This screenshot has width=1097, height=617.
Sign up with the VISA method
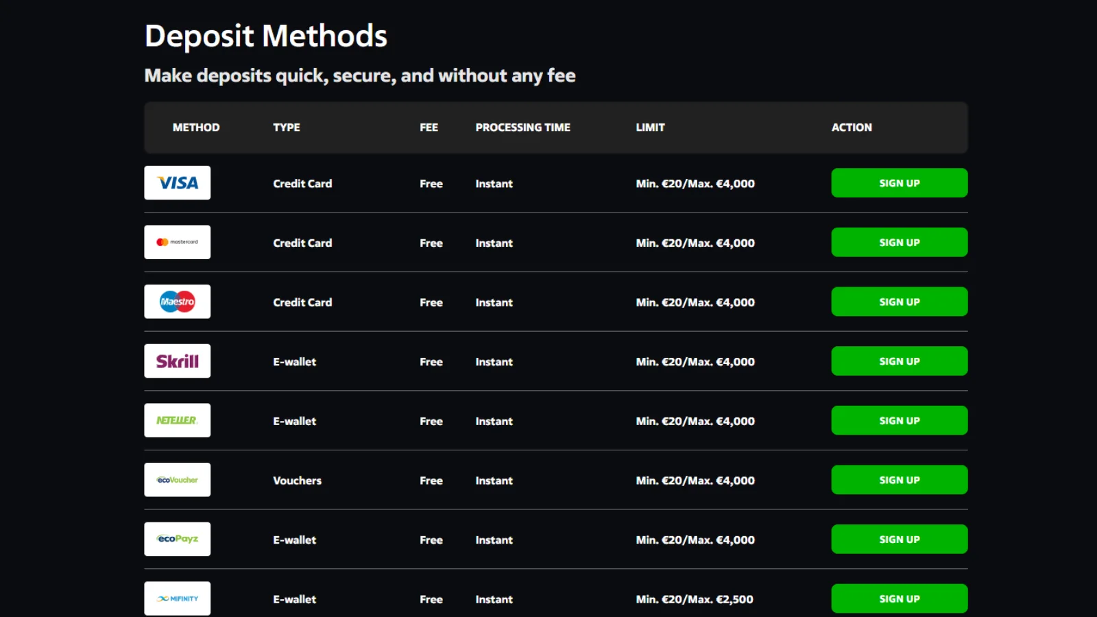click(900, 183)
